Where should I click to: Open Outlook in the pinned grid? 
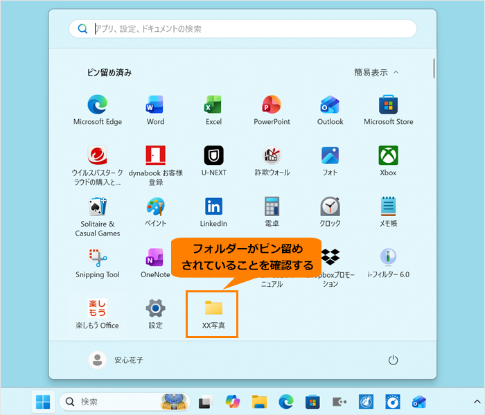pos(330,110)
